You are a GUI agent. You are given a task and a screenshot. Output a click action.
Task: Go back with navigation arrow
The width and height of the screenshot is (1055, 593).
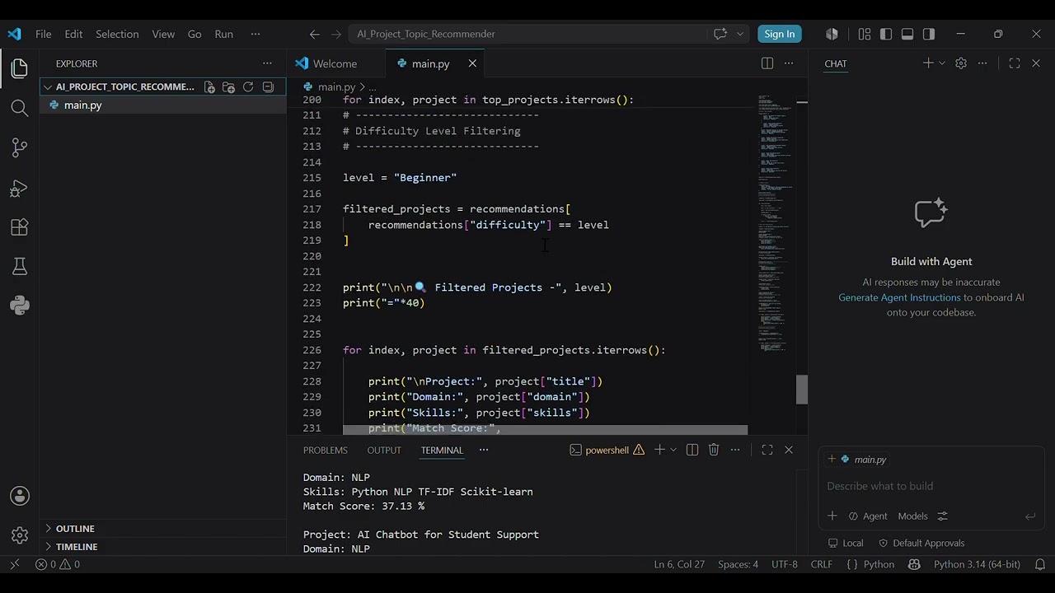(x=314, y=34)
